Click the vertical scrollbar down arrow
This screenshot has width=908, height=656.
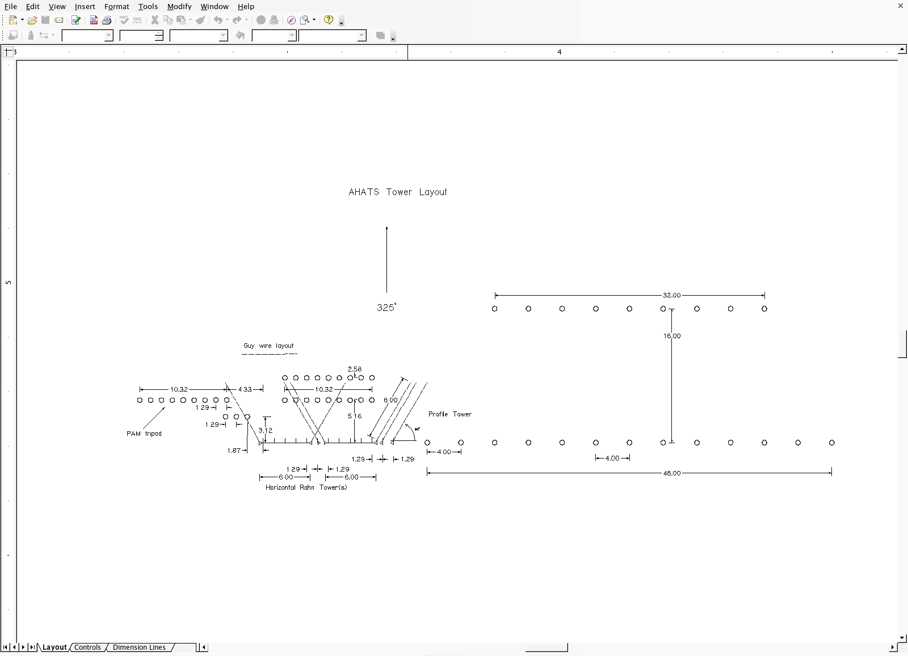[902, 638]
